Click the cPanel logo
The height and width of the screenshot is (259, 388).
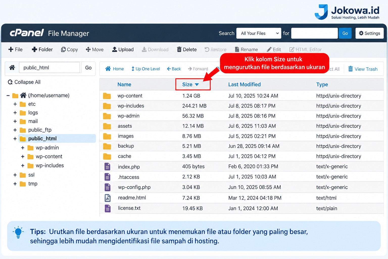(27, 33)
